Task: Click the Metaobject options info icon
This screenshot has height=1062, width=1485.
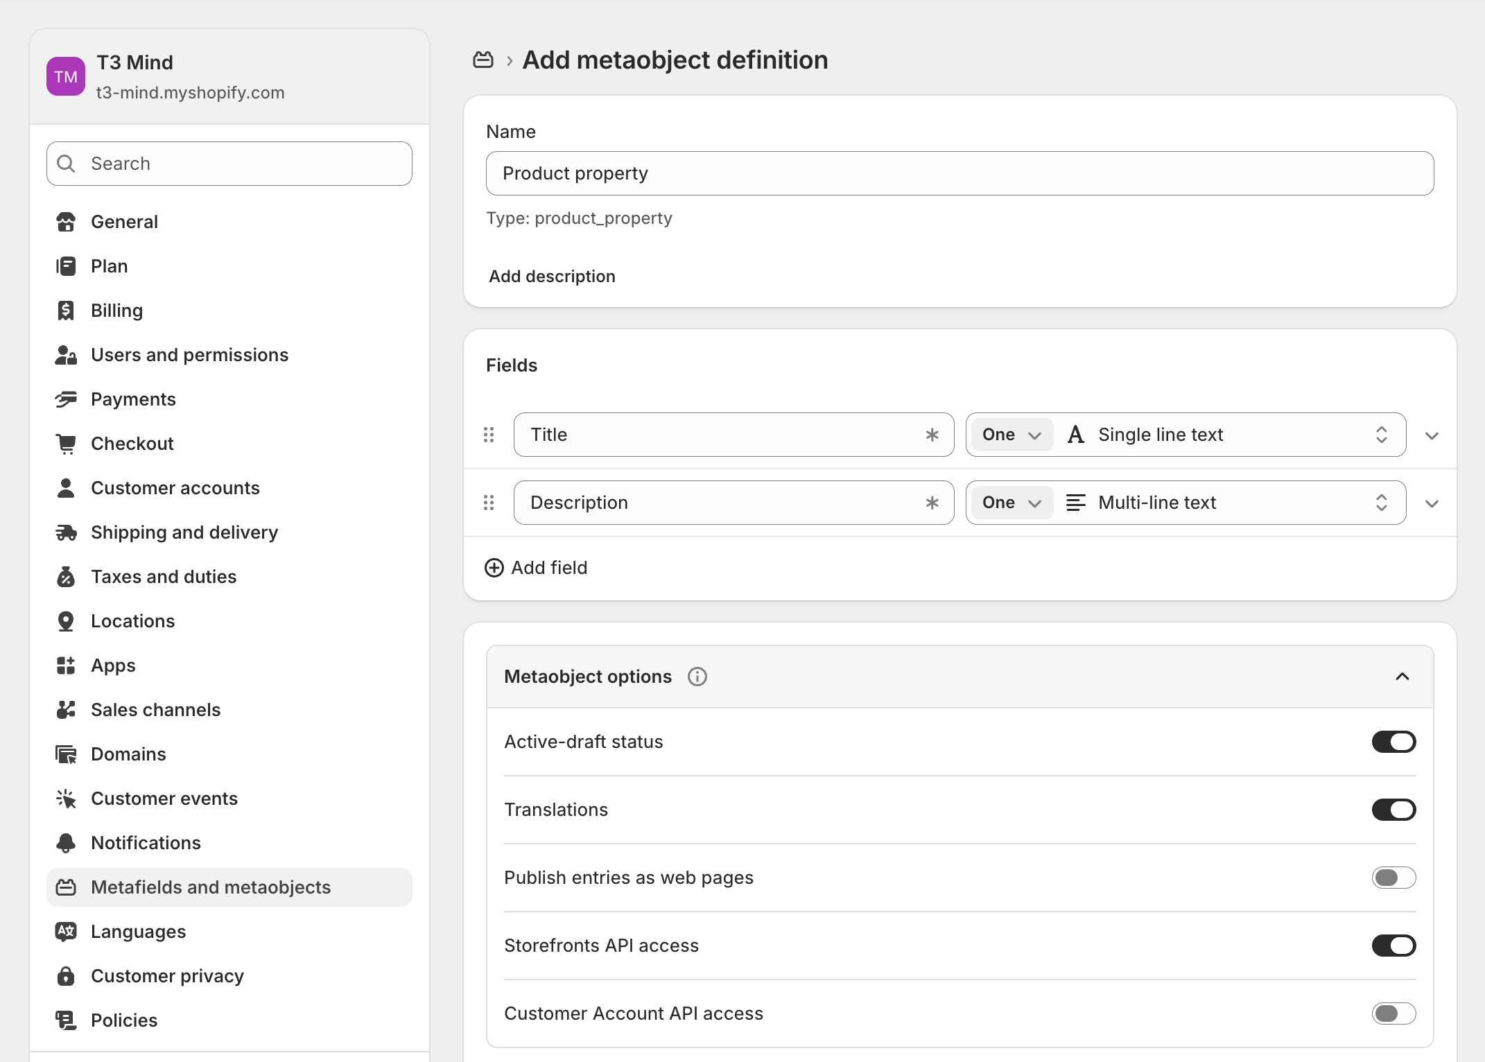Action: coord(697,677)
